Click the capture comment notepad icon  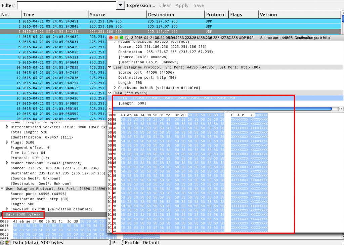[x=7, y=242]
